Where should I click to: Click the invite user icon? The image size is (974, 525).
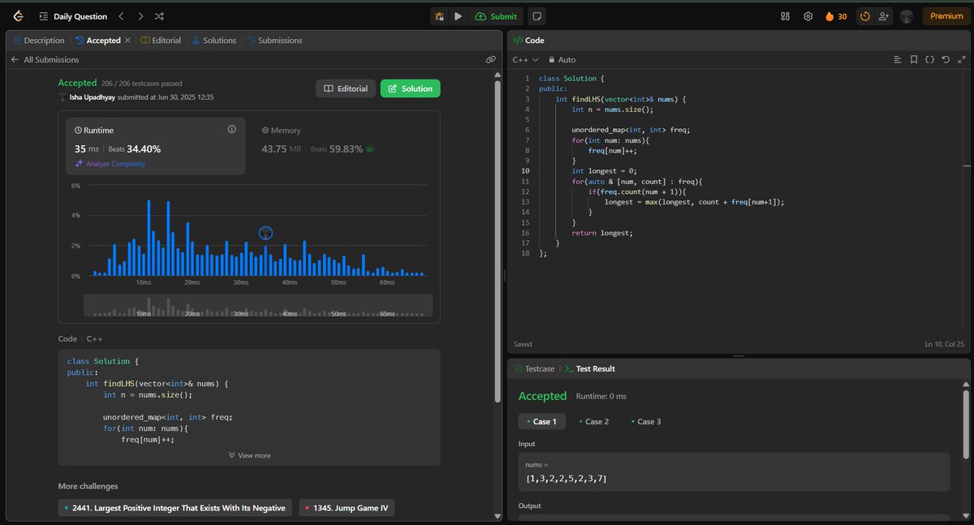[884, 16]
